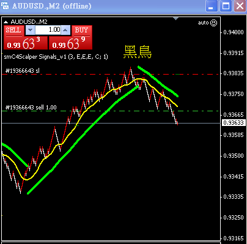
Task: Collapse one-click panel via AUDUSD triangle
Action: [x=6, y=22]
